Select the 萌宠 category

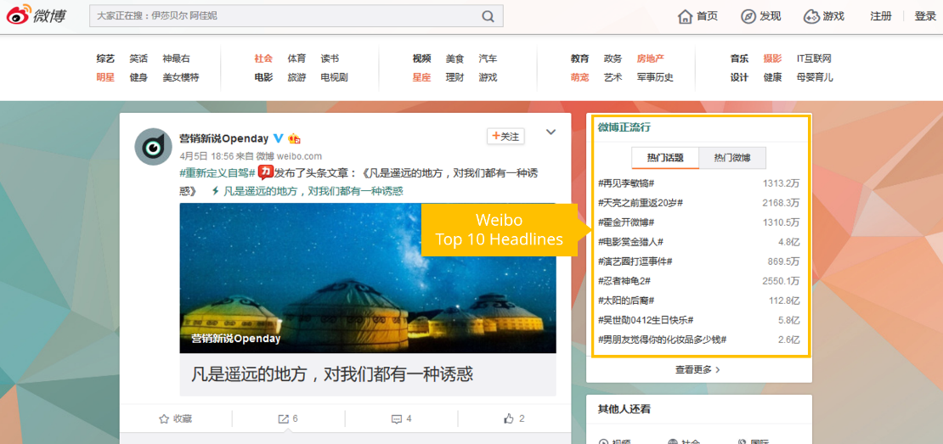click(579, 77)
